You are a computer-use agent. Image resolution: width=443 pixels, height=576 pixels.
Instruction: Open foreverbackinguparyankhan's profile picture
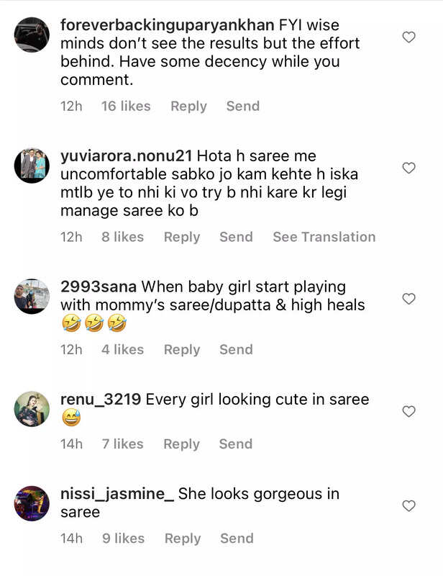click(x=32, y=35)
